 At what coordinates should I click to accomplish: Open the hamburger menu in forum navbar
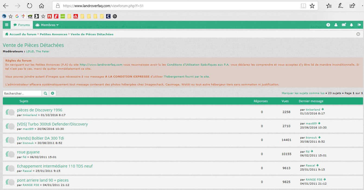pos(7,25)
